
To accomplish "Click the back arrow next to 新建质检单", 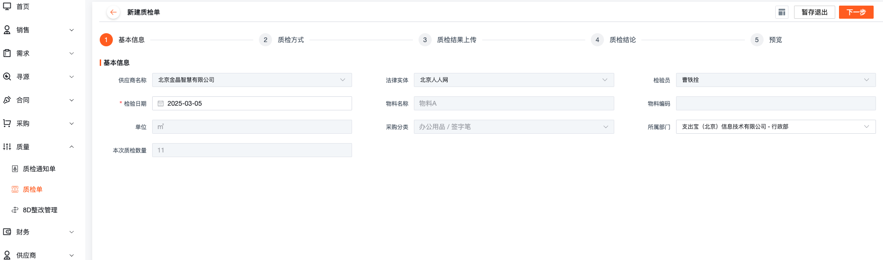I will pyautogui.click(x=113, y=12).
